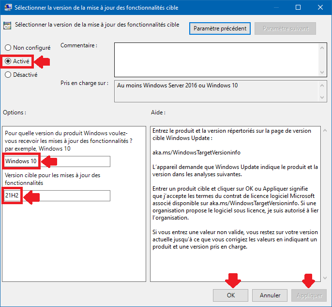Click the policy icon beside the setting title
This screenshot has width=332, height=307.
tap(7, 25)
